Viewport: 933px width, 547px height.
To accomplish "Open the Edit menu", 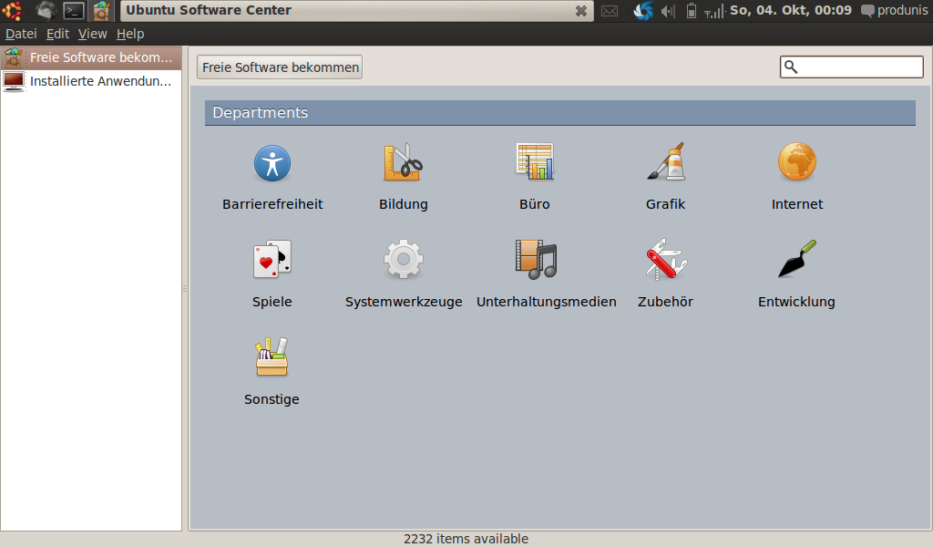I will (x=57, y=34).
